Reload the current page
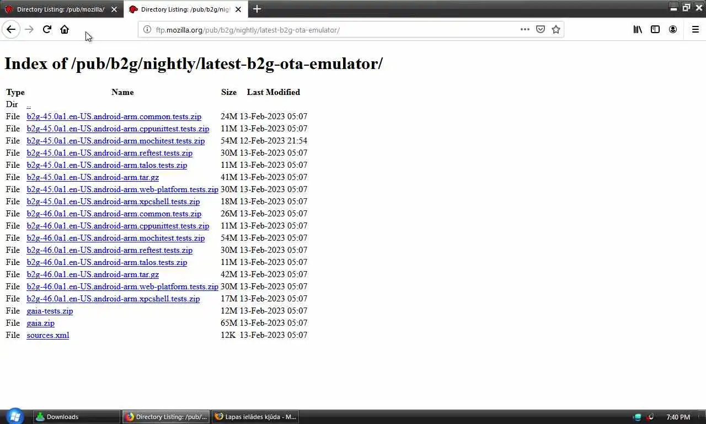The width and height of the screenshot is (706, 424). coord(47,29)
